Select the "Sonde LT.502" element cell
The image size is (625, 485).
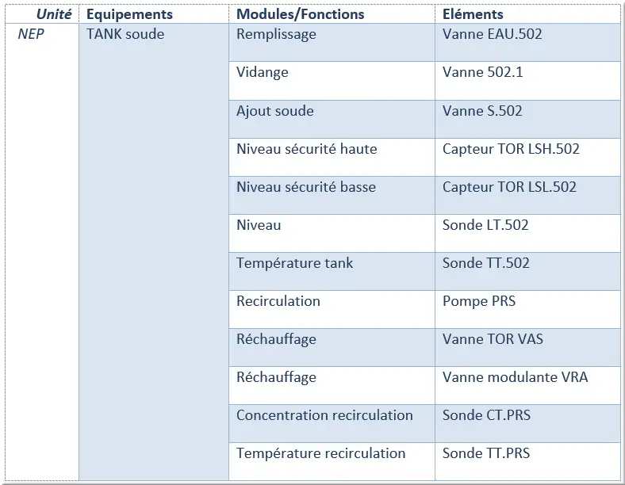pyautogui.click(x=485, y=225)
